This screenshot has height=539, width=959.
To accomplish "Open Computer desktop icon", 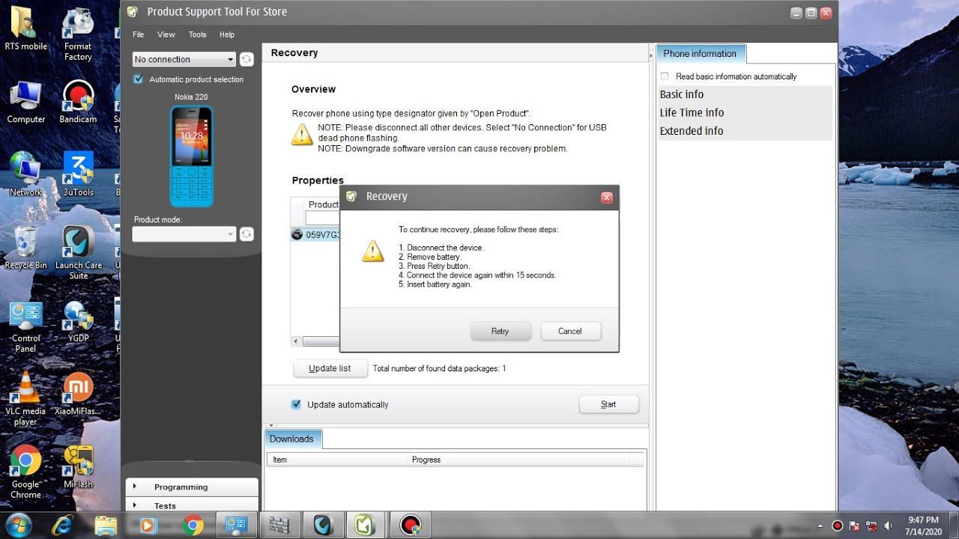I will pos(25,103).
